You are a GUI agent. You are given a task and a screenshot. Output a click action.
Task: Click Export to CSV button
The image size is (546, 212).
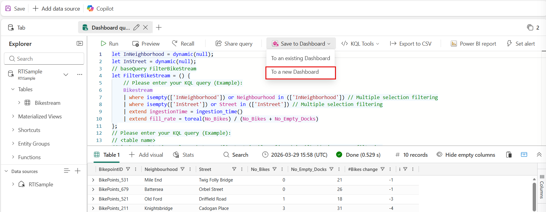(x=411, y=44)
